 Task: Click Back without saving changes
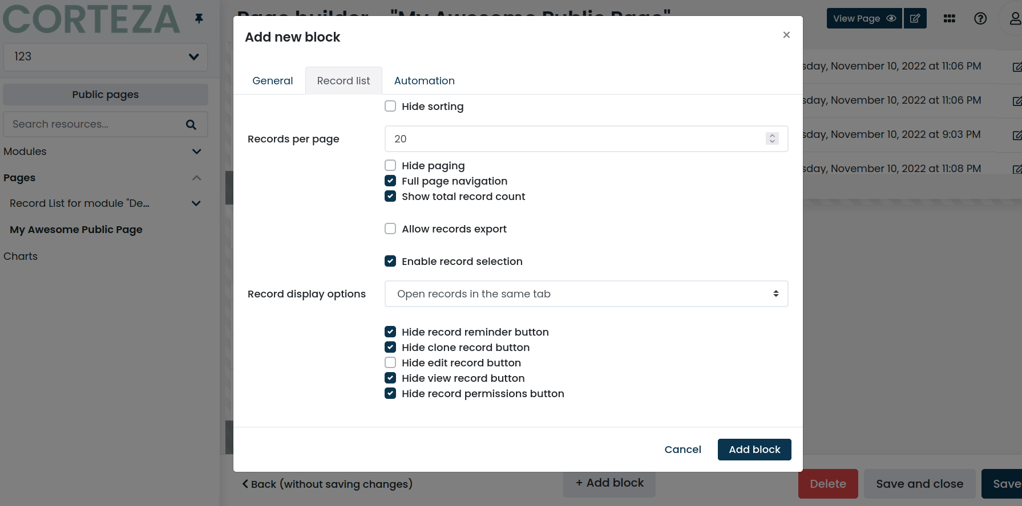click(x=327, y=484)
